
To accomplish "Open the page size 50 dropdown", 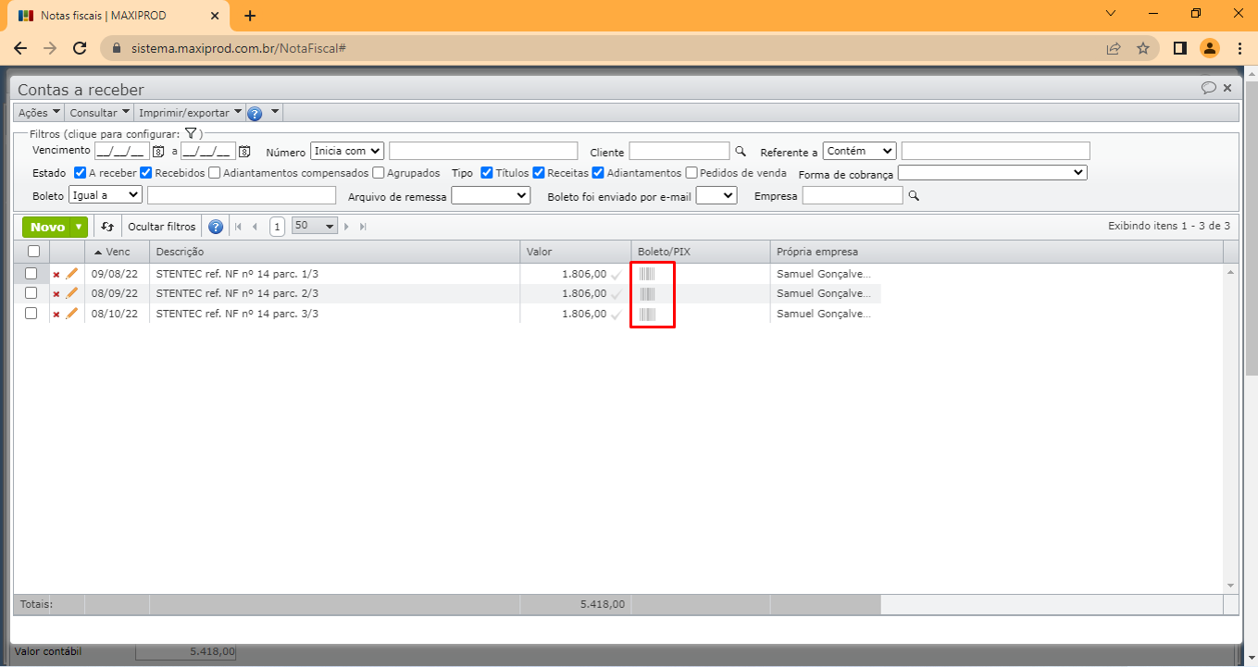I will pos(314,226).
